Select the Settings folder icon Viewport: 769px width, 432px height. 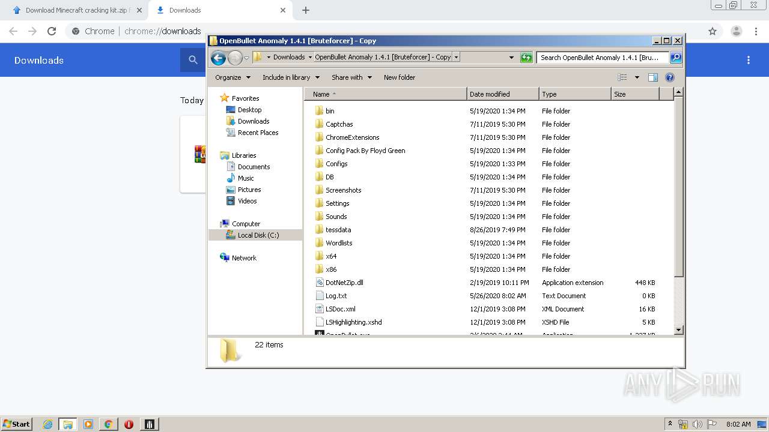(x=320, y=203)
